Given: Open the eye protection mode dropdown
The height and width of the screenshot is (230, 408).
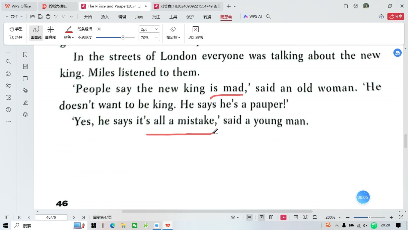Looking at the screenshot, I should (235, 217).
